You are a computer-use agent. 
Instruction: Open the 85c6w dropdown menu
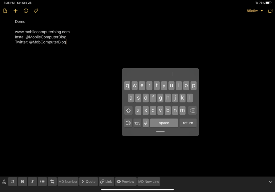pyautogui.click(x=255, y=11)
